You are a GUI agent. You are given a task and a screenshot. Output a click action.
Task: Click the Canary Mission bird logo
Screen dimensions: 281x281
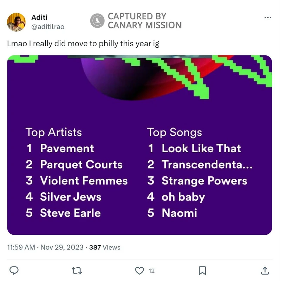(97, 21)
